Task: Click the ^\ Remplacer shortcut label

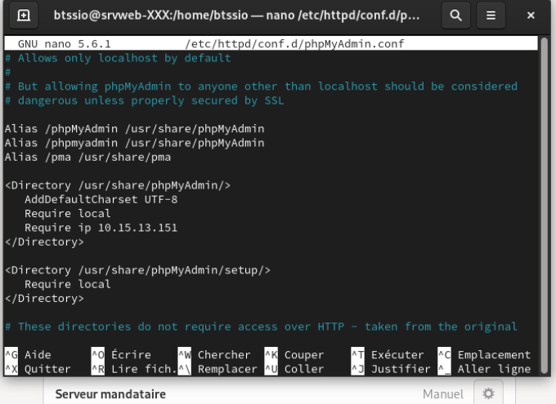Action: click(217, 369)
